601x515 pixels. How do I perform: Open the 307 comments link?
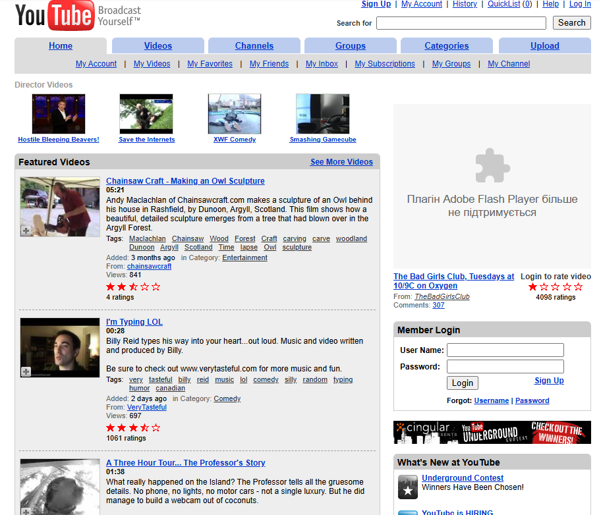[x=438, y=306]
